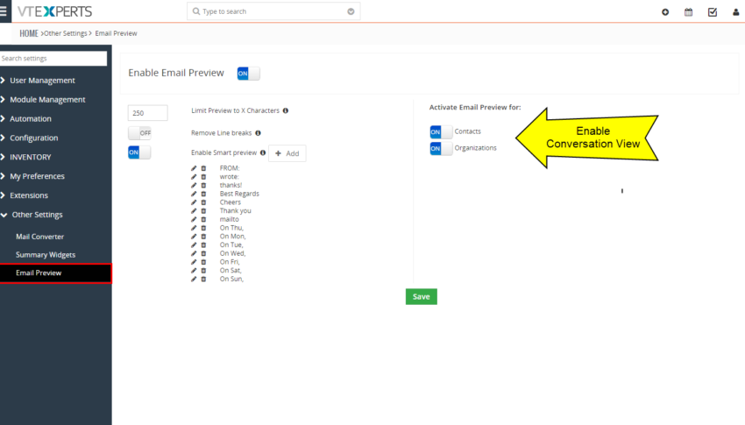
Task: Expand Module Management section
Action: point(47,99)
